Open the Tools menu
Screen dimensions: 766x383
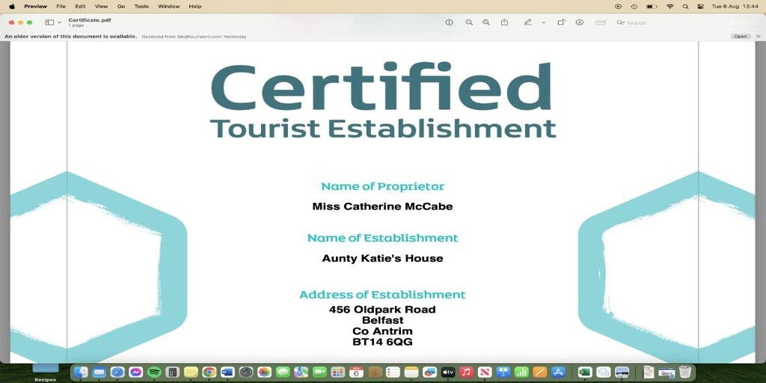click(x=141, y=6)
